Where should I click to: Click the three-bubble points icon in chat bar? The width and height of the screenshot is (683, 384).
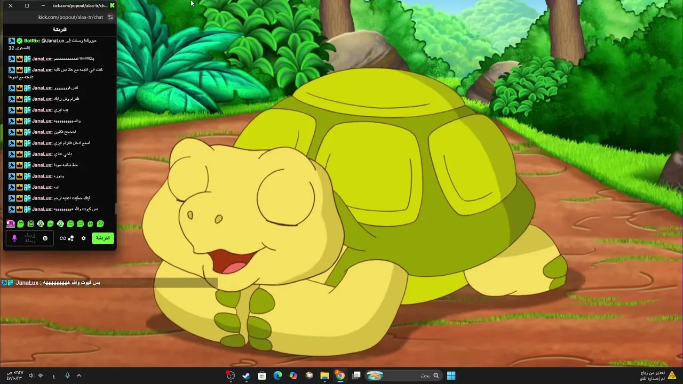pyautogui.click(x=71, y=238)
